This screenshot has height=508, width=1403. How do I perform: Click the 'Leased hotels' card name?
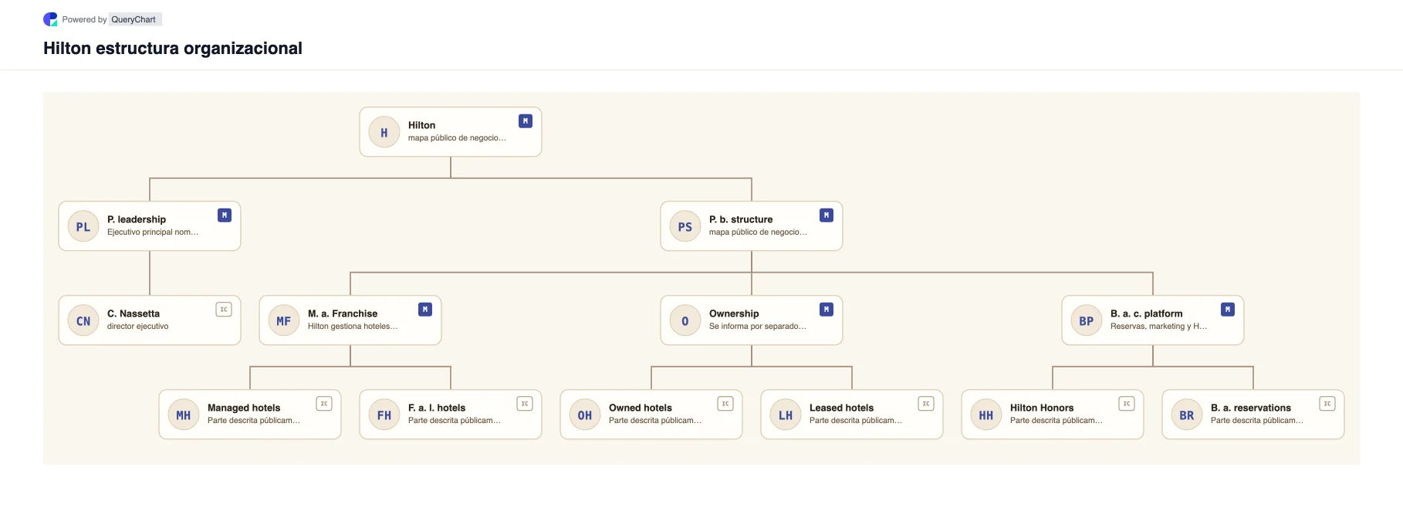(x=841, y=408)
